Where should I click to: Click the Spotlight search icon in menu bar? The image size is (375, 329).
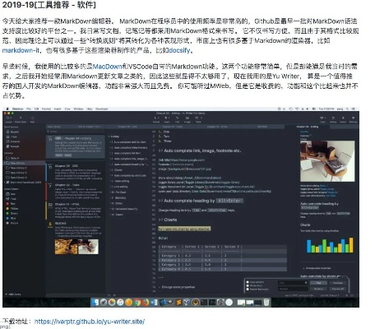coord(347,109)
